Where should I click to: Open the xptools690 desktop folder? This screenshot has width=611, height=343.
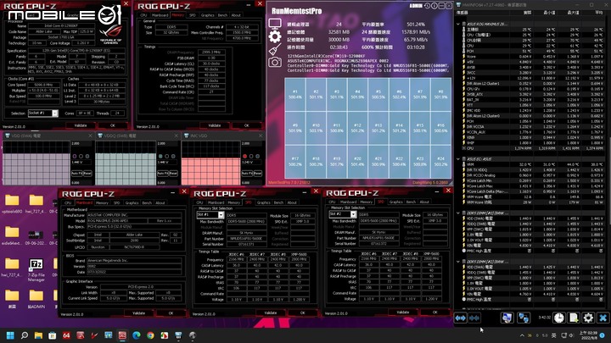(12, 205)
